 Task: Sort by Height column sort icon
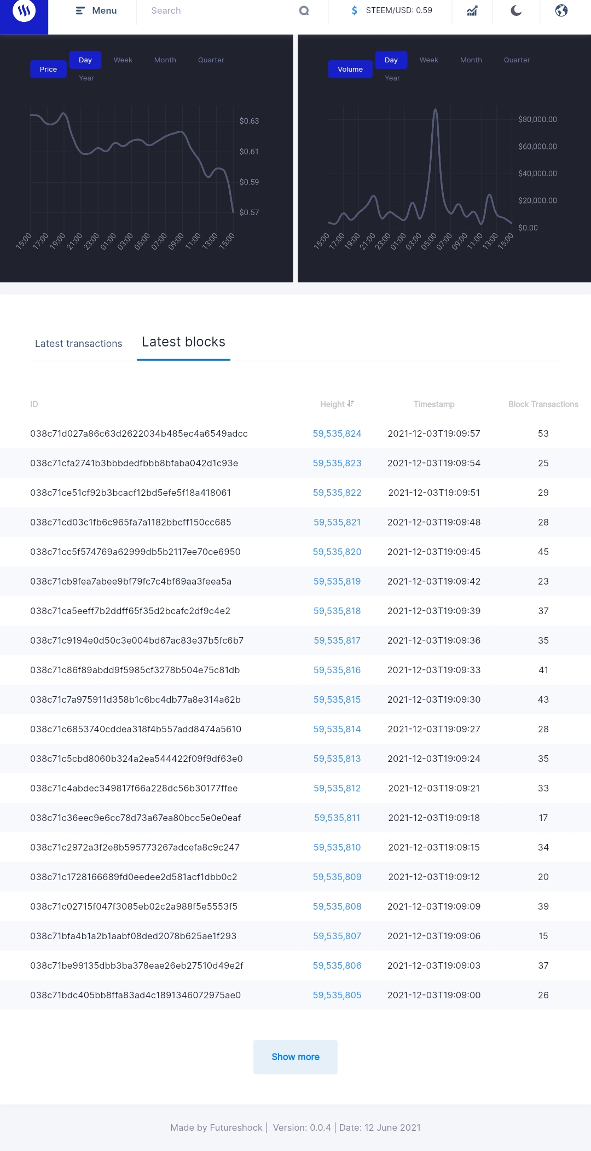point(351,404)
